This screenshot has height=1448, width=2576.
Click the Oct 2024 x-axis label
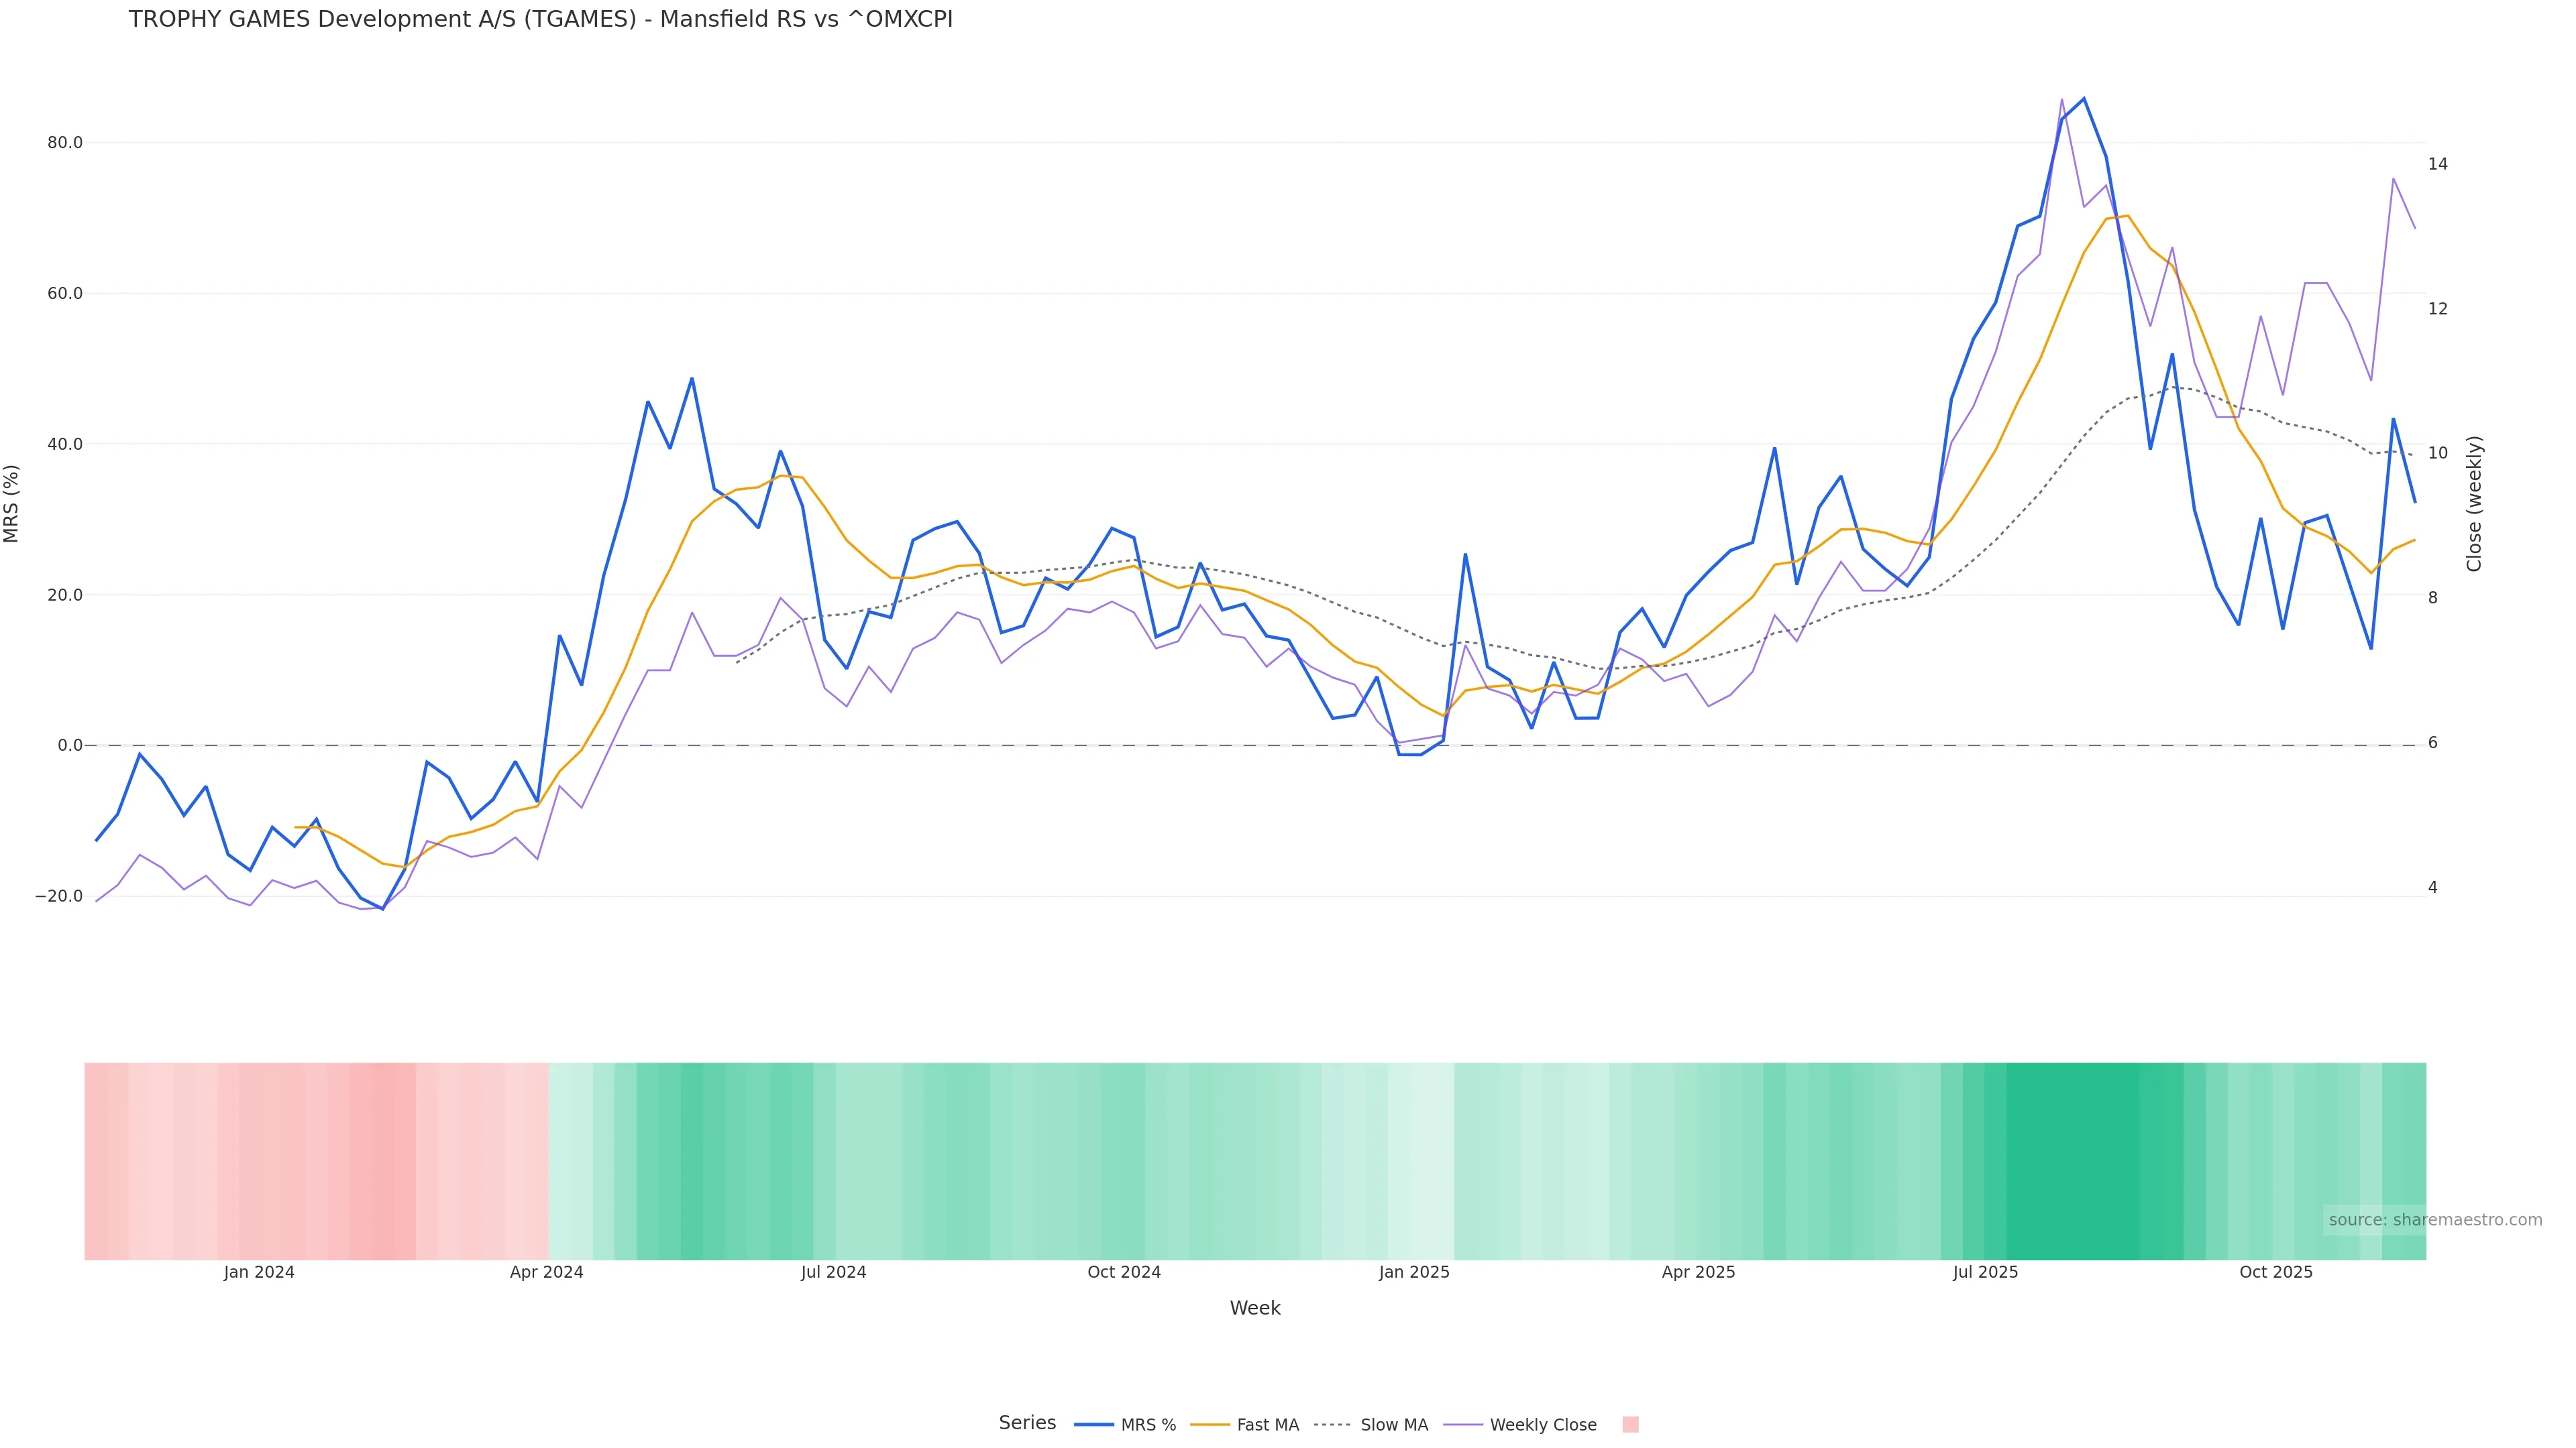tap(1124, 1272)
